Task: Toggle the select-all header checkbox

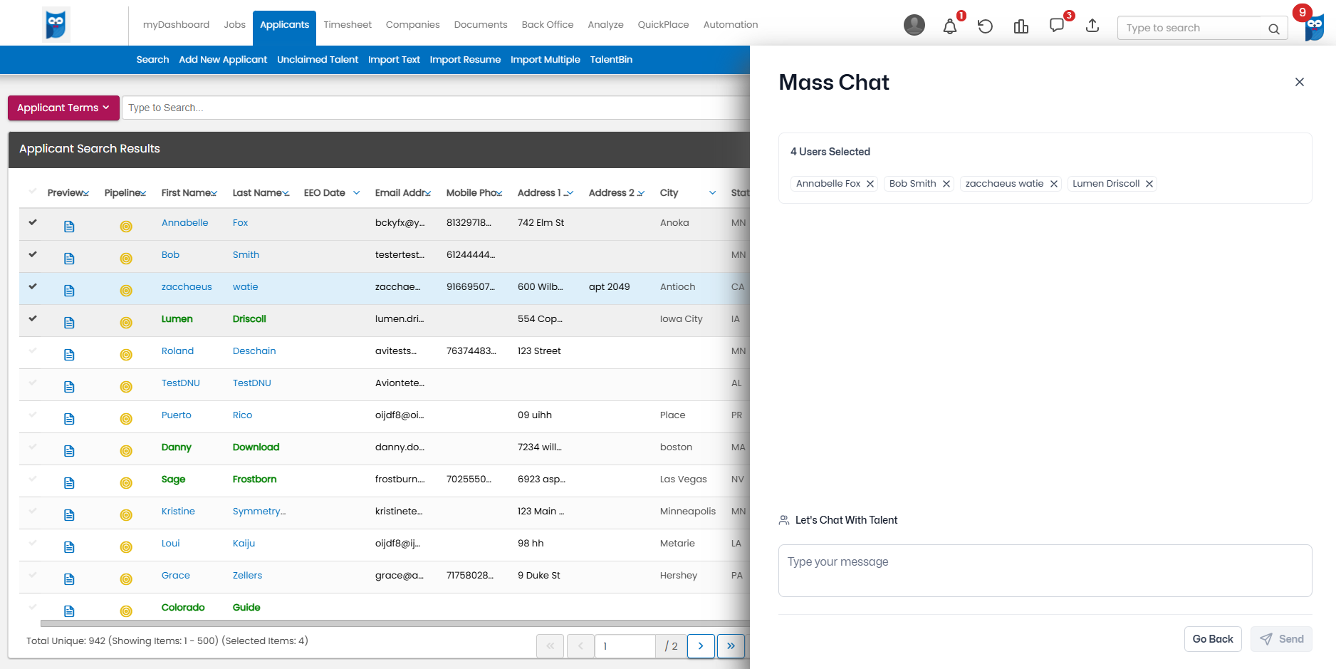Action: click(x=33, y=192)
